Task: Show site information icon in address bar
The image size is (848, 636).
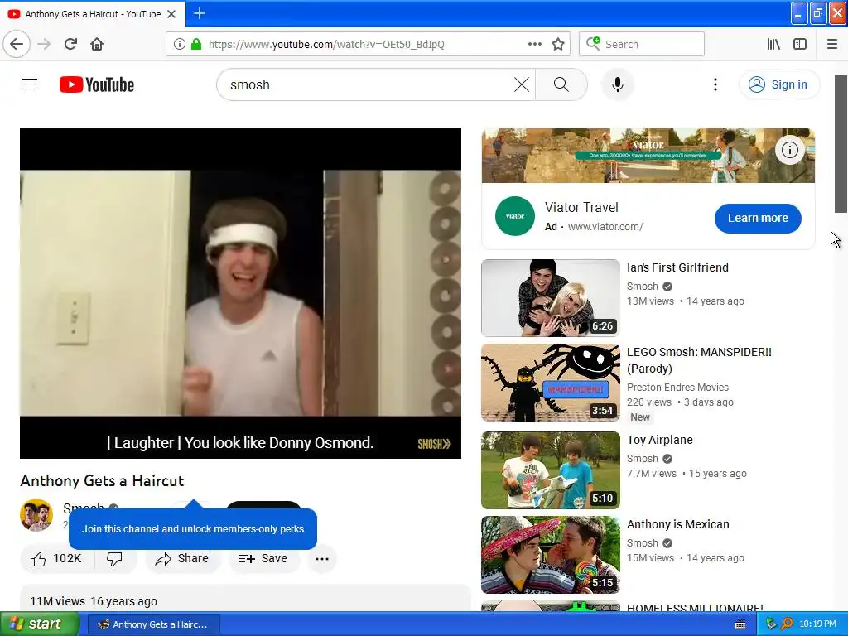Action: pos(179,44)
